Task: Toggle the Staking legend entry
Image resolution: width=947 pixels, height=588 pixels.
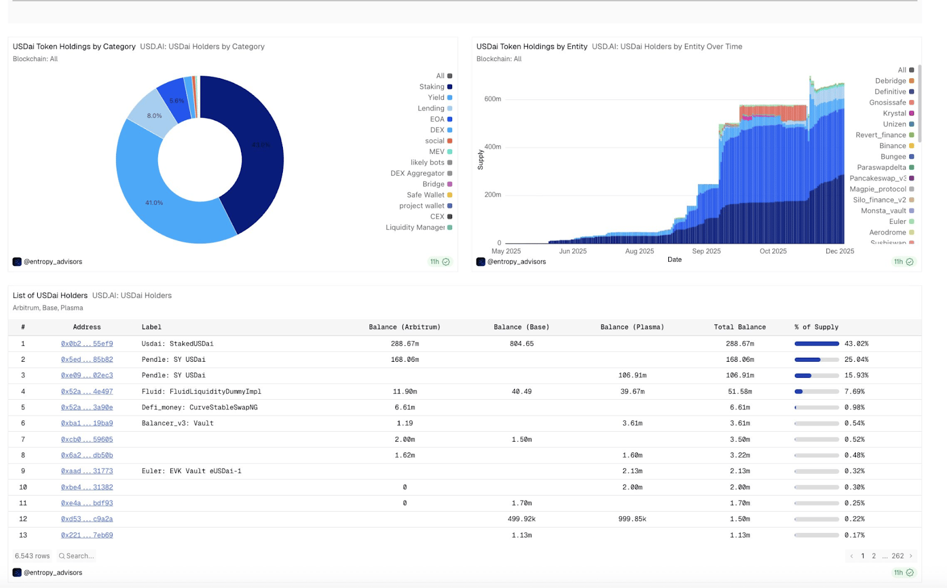Action: click(x=436, y=87)
